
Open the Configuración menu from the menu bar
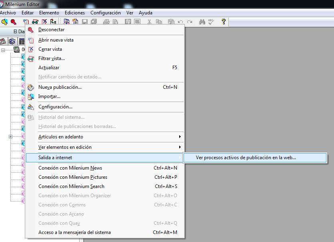click(105, 12)
